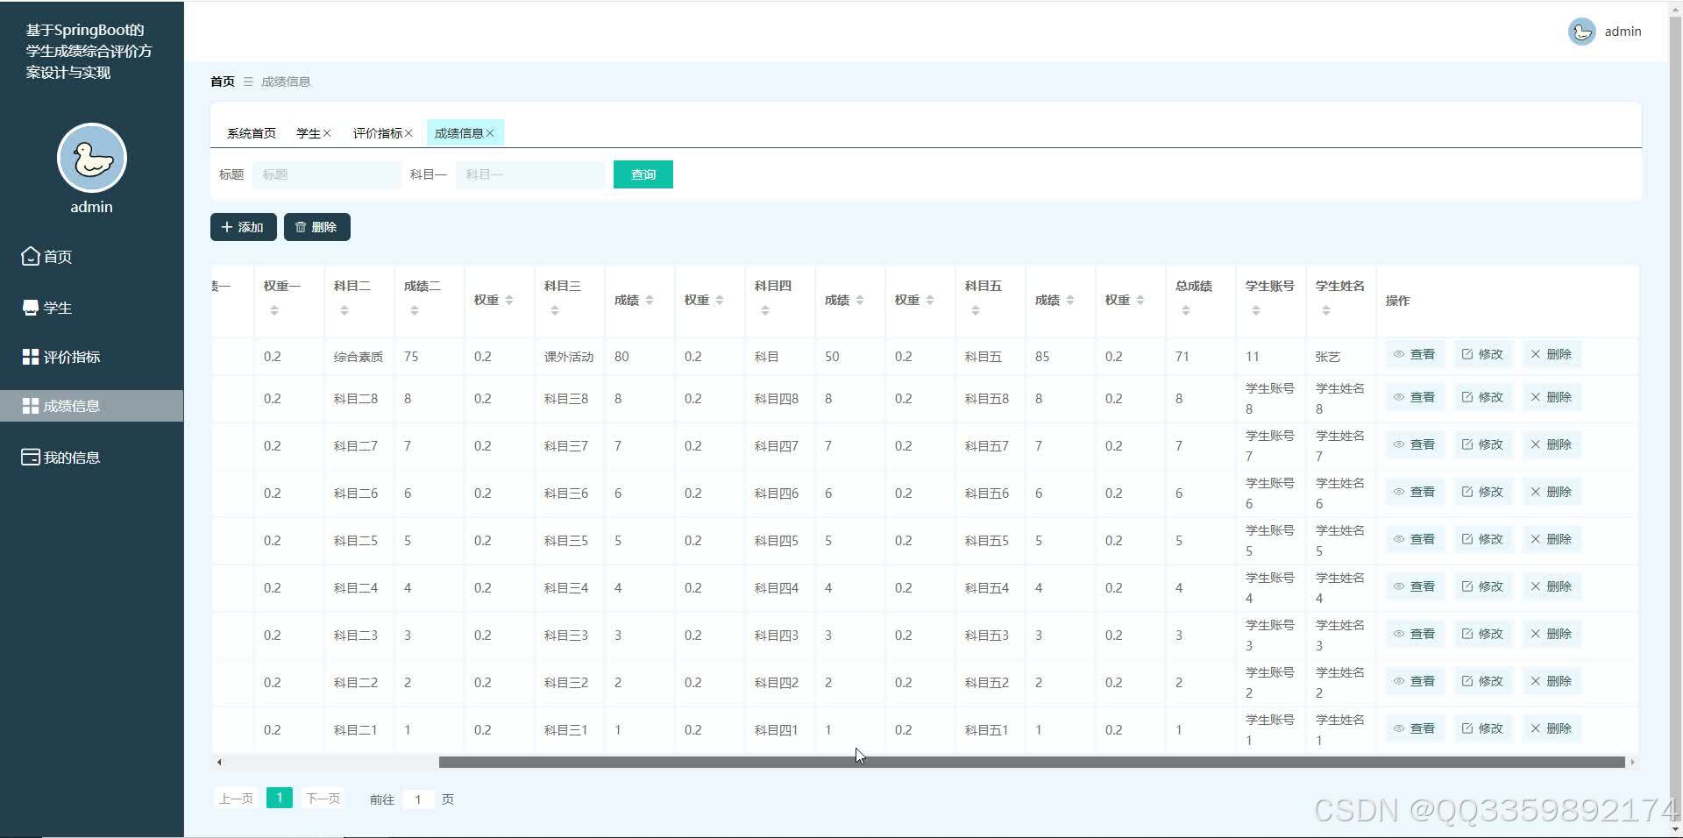Click the 查询 search button
Viewport: 1683px width, 838px height.
pyautogui.click(x=643, y=174)
